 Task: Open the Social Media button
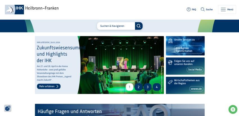click(x=195, y=70)
